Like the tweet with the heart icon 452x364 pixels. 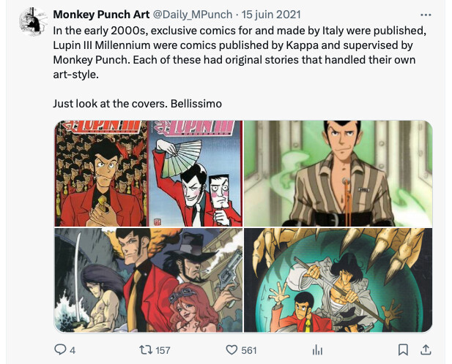pyautogui.click(x=231, y=350)
